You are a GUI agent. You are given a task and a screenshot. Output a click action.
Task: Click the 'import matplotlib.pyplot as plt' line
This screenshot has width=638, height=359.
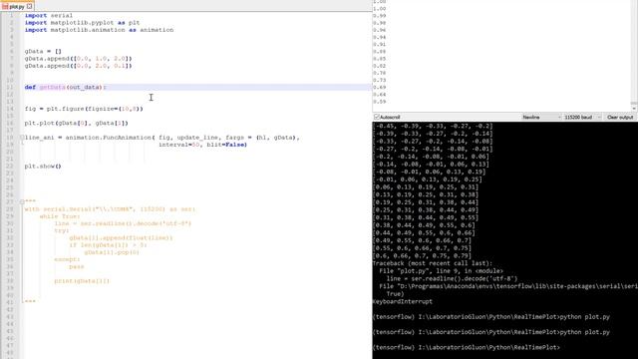click(82, 23)
